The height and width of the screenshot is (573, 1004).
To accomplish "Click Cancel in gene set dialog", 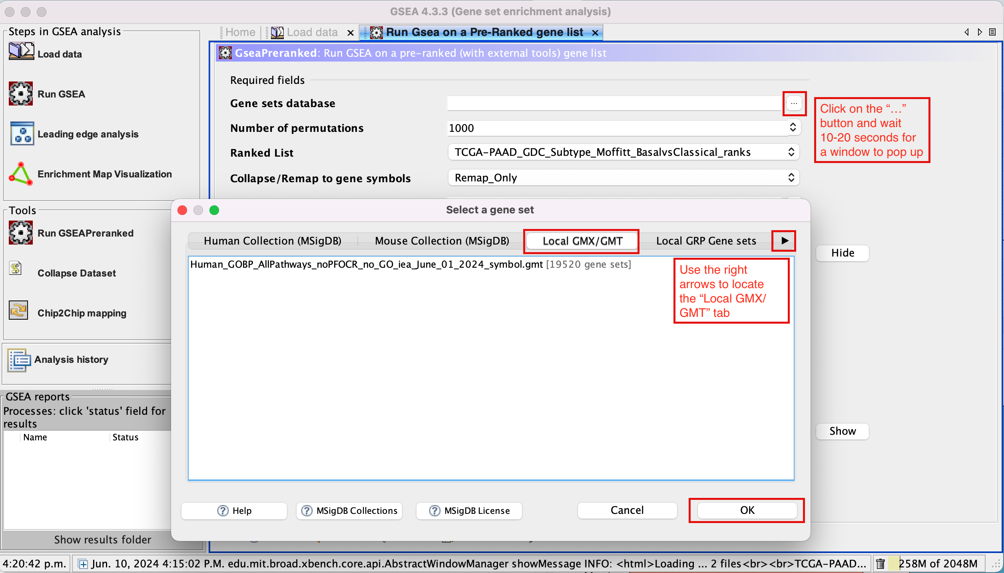I will [627, 510].
